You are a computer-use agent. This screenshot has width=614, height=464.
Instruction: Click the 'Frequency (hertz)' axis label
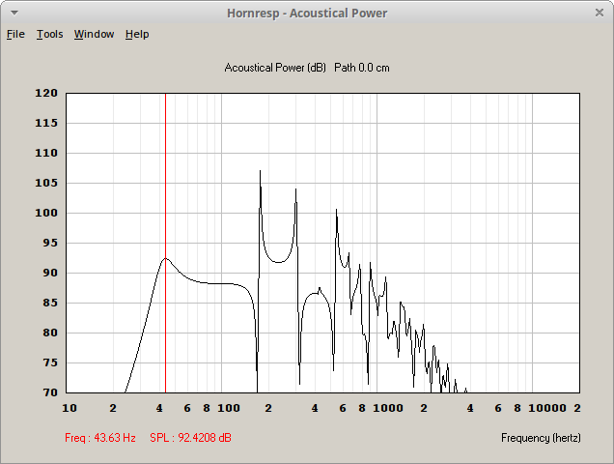(541, 438)
